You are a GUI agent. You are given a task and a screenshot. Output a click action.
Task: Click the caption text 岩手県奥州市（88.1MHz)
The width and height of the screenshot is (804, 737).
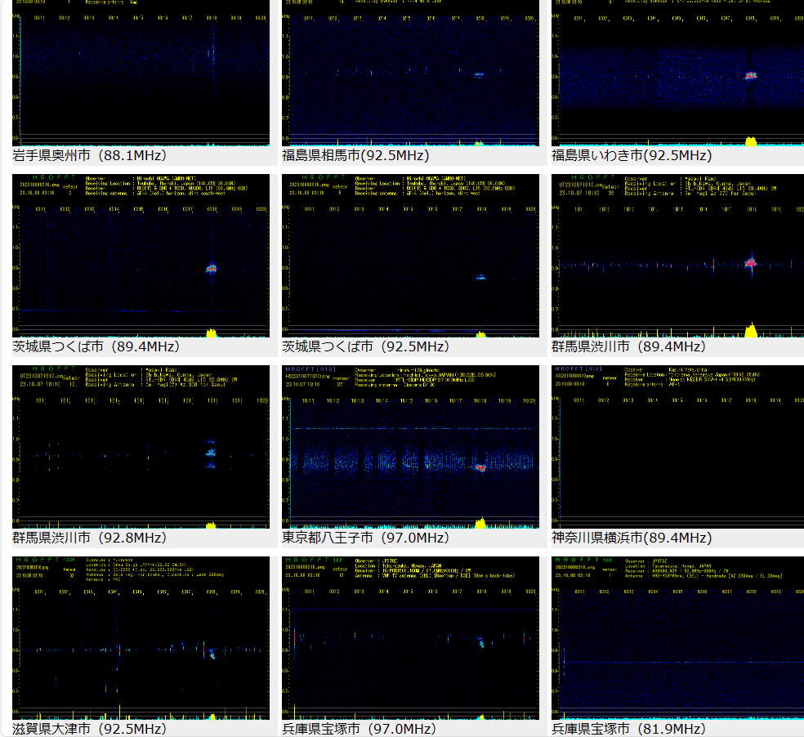tap(90, 155)
